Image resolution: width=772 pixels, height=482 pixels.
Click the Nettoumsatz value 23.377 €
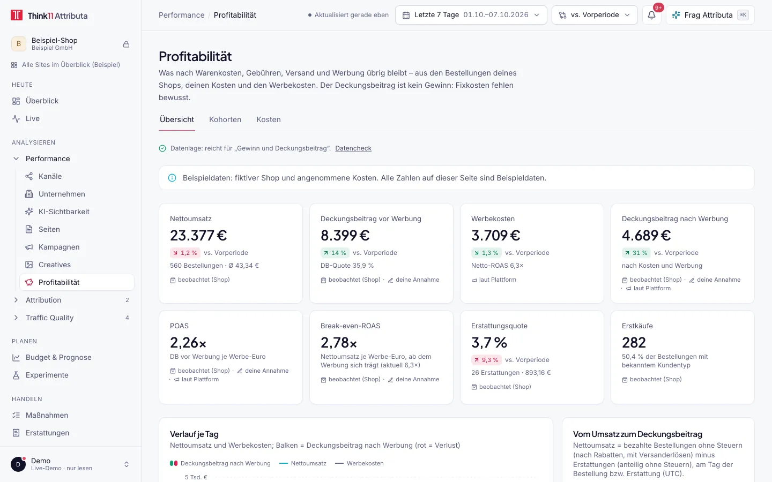click(x=198, y=236)
